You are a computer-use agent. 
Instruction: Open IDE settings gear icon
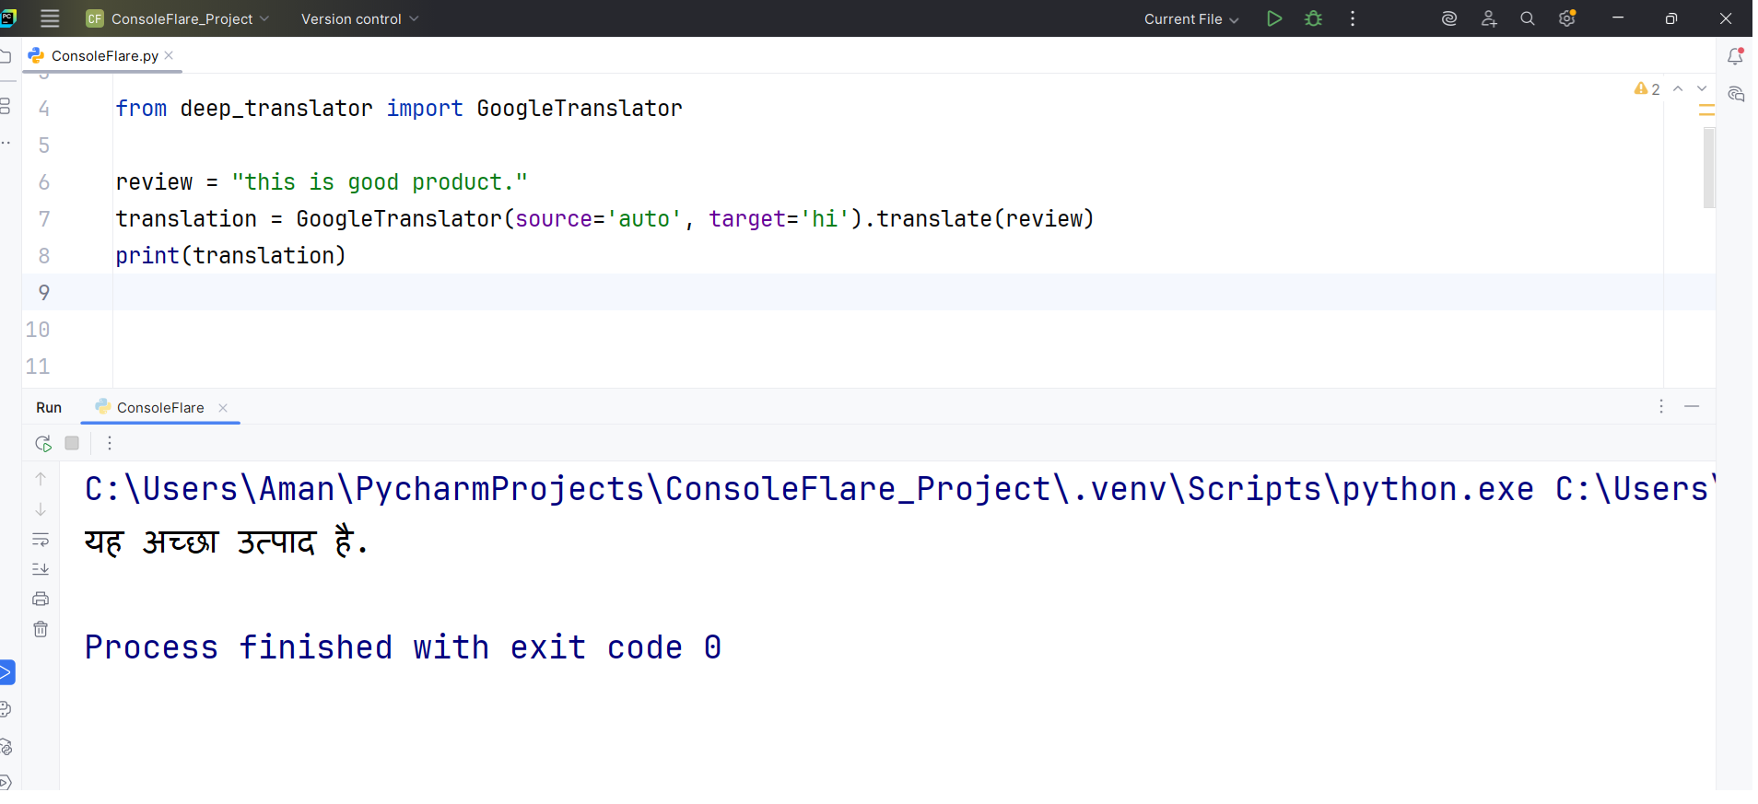coord(1566,18)
